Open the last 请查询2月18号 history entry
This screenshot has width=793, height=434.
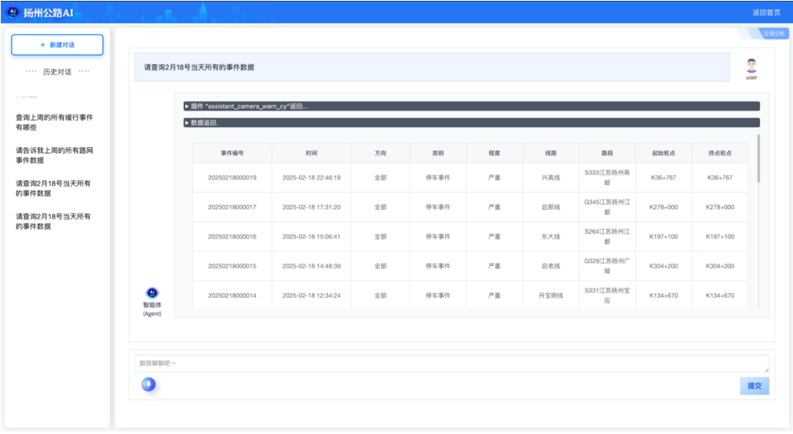pos(55,221)
